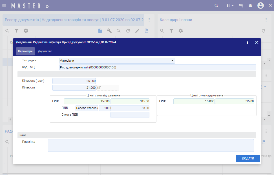Click the wrench tool icon
Screen dimensions: 274x175
point(109,31)
